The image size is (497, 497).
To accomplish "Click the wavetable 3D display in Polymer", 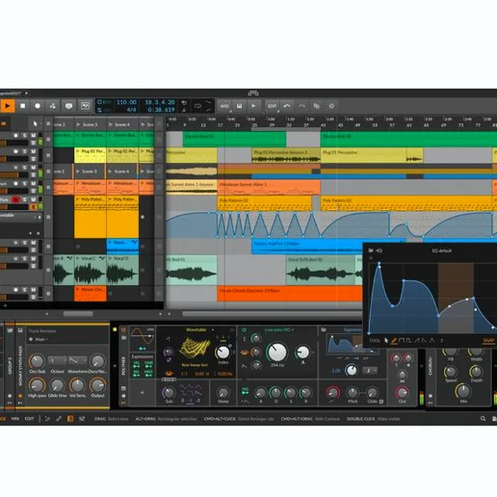I will coord(195,348).
